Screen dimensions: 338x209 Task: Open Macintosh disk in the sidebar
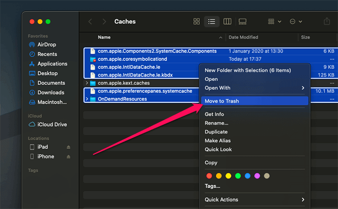pyautogui.click(x=48, y=102)
